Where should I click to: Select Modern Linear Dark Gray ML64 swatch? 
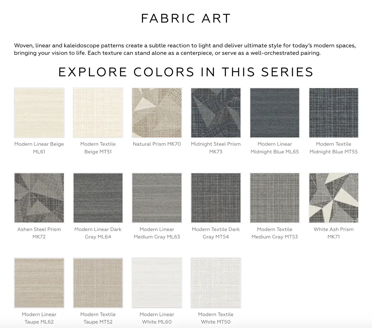click(x=98, y=198)
